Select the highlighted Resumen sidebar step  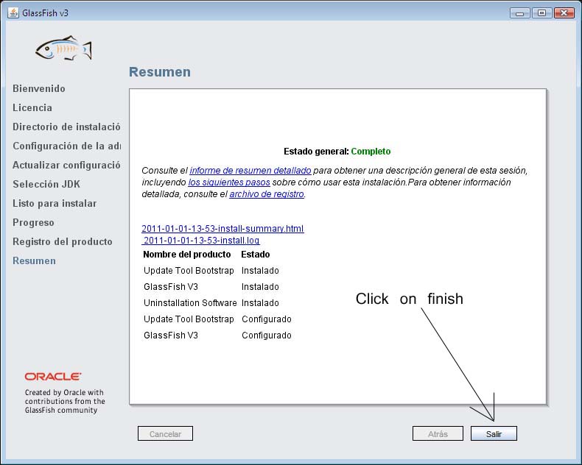click(x=34, y=260)
